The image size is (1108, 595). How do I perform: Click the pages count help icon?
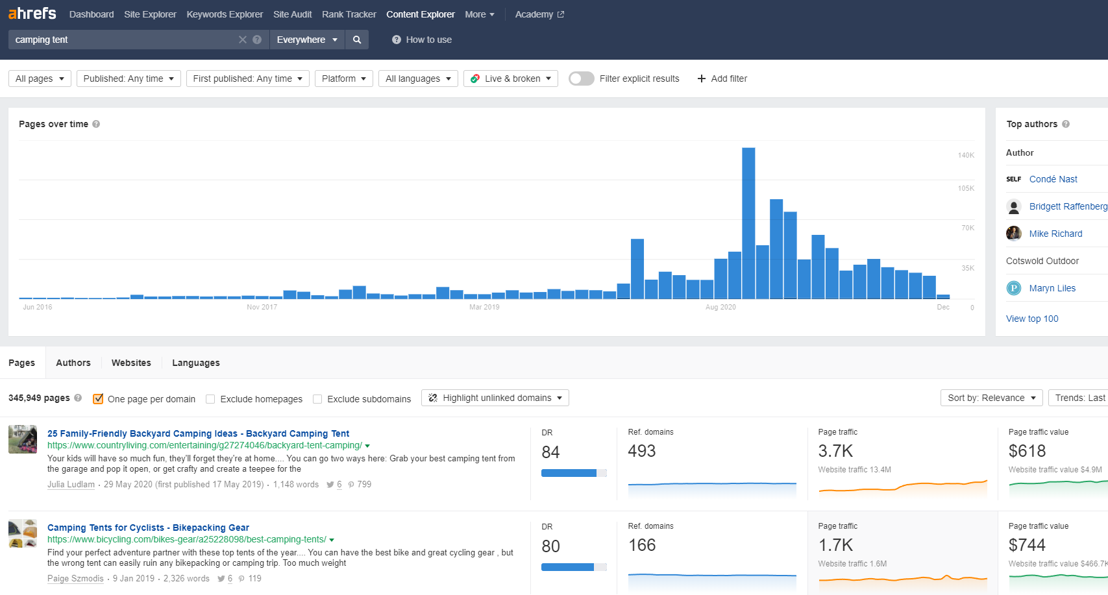(x=78, y=398)
